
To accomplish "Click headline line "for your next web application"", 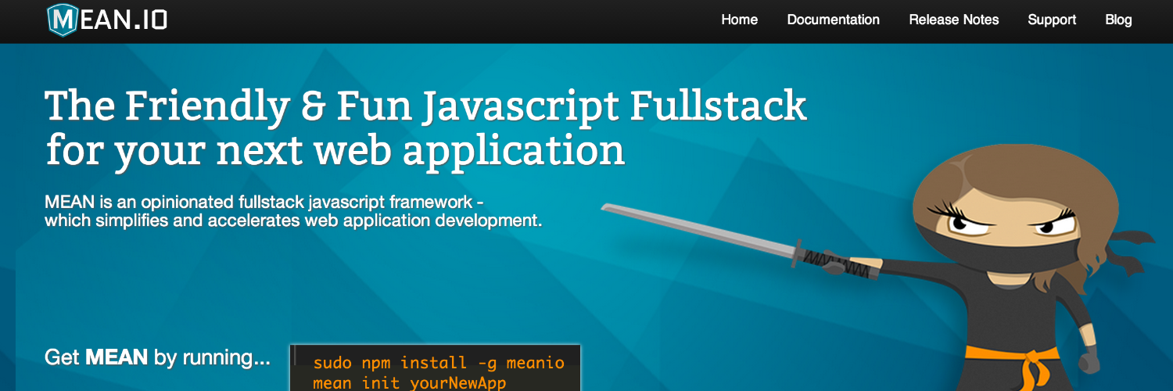I will click(335, 150).
